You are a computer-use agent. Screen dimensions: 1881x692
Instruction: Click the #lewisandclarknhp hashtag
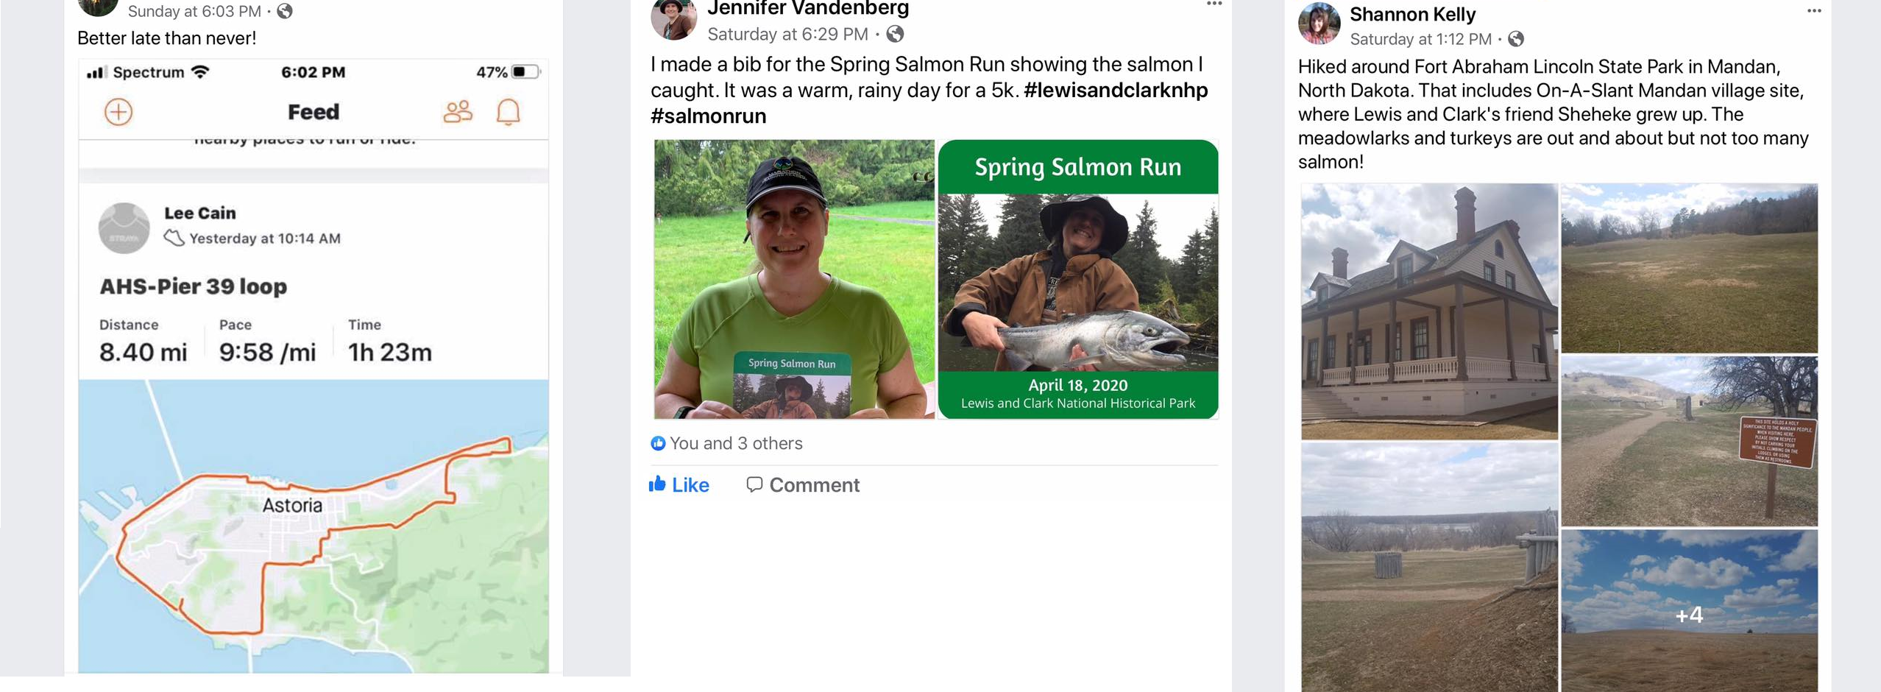click(x=1115, y=91)
